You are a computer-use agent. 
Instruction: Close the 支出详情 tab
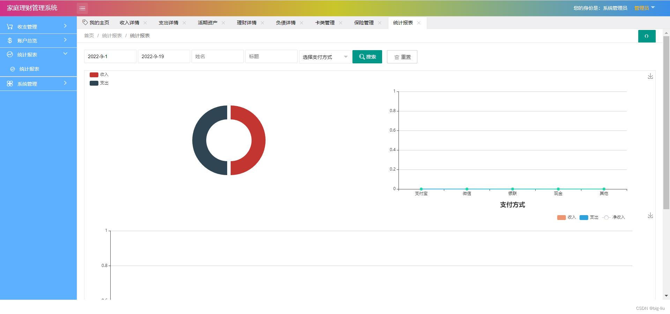184,23
